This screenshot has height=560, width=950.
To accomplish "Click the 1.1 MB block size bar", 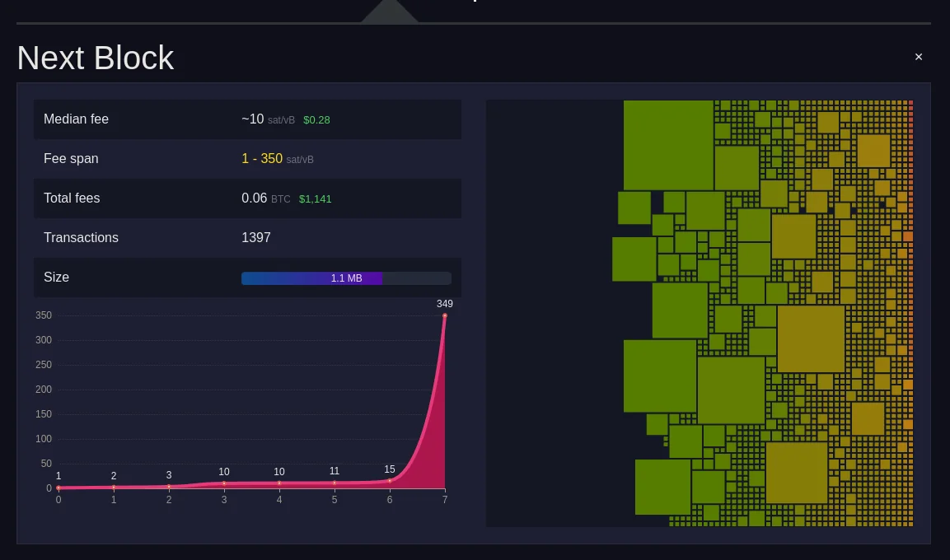I will coord(346,278).
